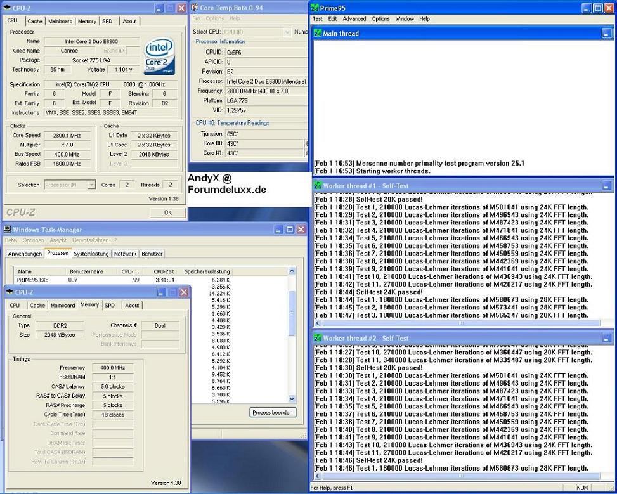Viewport: 617px width, 494px height.
Task: Open the Ansicht menu in Task-Manager
Action: [x=58, y=240]
